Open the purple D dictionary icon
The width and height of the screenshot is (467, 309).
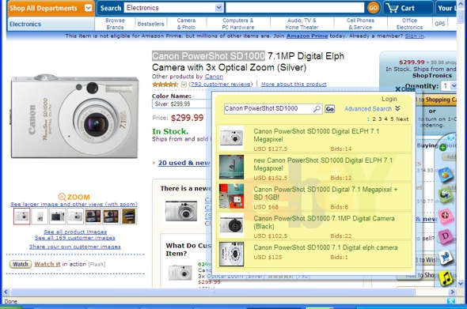(x=446, y=237)
